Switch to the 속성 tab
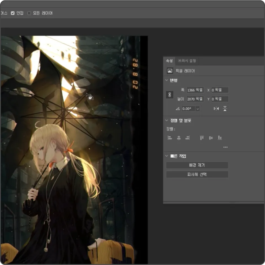The height and width of the screenshot is (265, 265). click(x=169, y=61)
